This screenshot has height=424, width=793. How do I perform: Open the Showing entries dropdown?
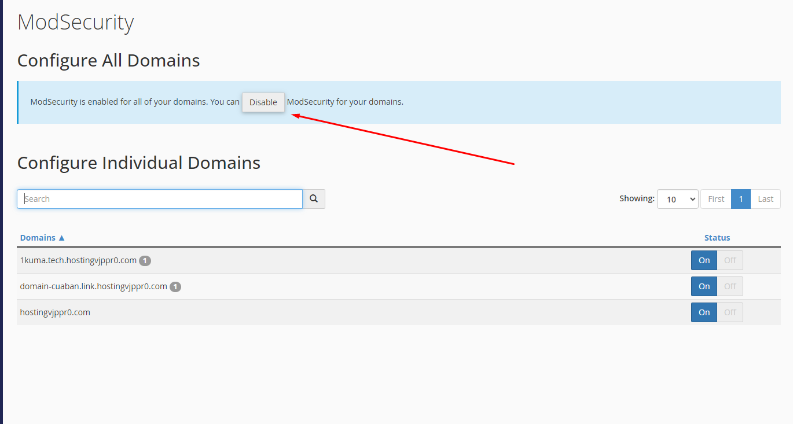pos(678,199)
